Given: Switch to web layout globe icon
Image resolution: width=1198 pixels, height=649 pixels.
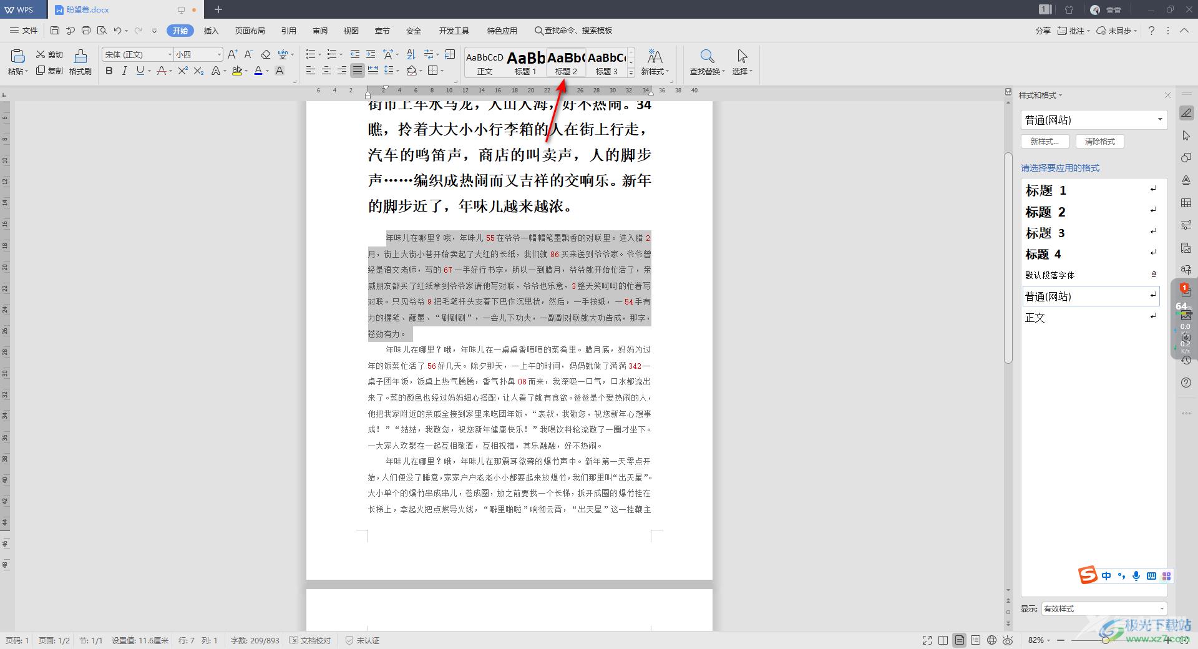Looking at the screenshot, I should (991, 640).
